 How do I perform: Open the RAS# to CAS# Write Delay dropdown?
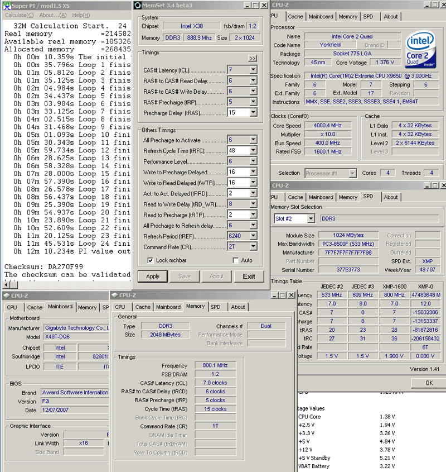253,91
